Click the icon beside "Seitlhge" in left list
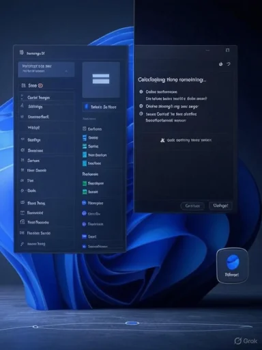This screenshot has width=262, height=350. (23, 139)
